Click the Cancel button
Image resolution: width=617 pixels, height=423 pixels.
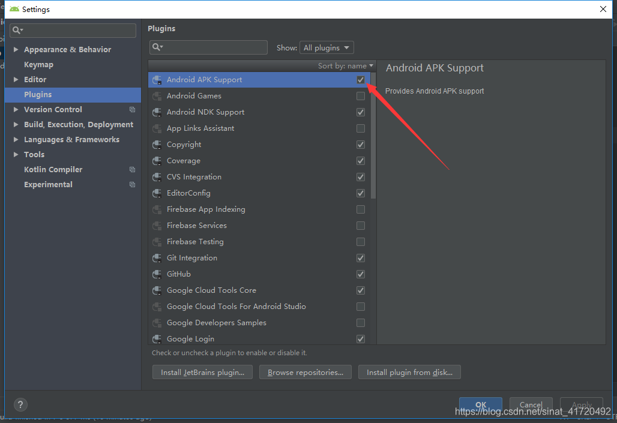pyautogui.click(x=531, y=404)
